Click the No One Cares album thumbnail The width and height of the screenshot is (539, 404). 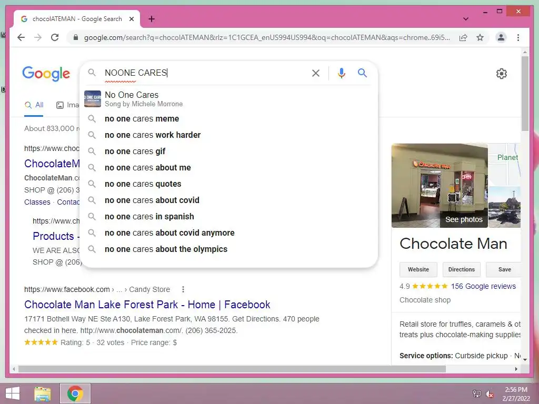[x=93, y=99]
